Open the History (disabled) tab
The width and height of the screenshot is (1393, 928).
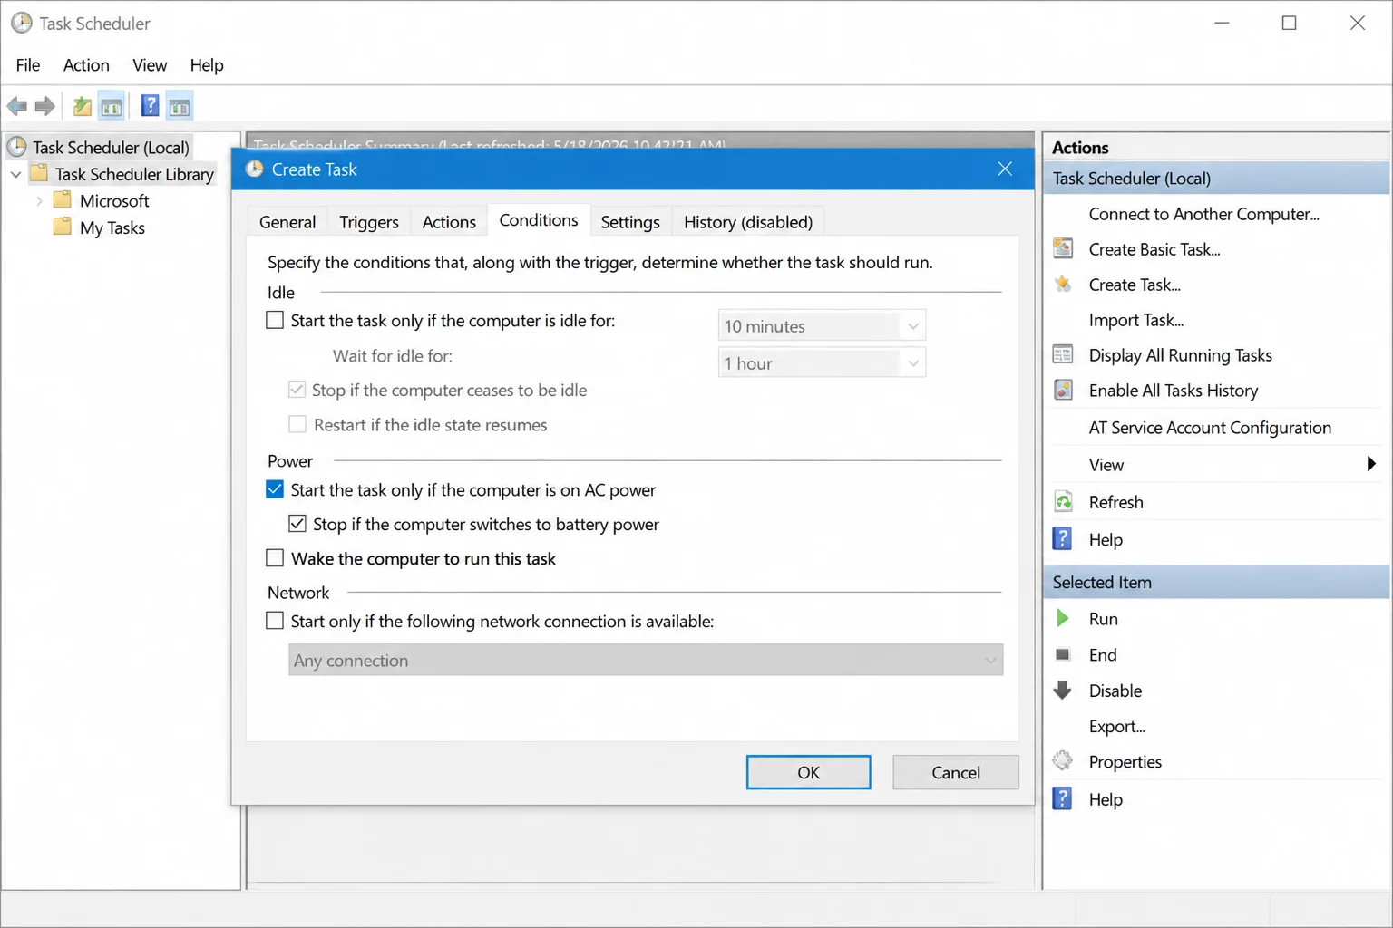(748, 222)
